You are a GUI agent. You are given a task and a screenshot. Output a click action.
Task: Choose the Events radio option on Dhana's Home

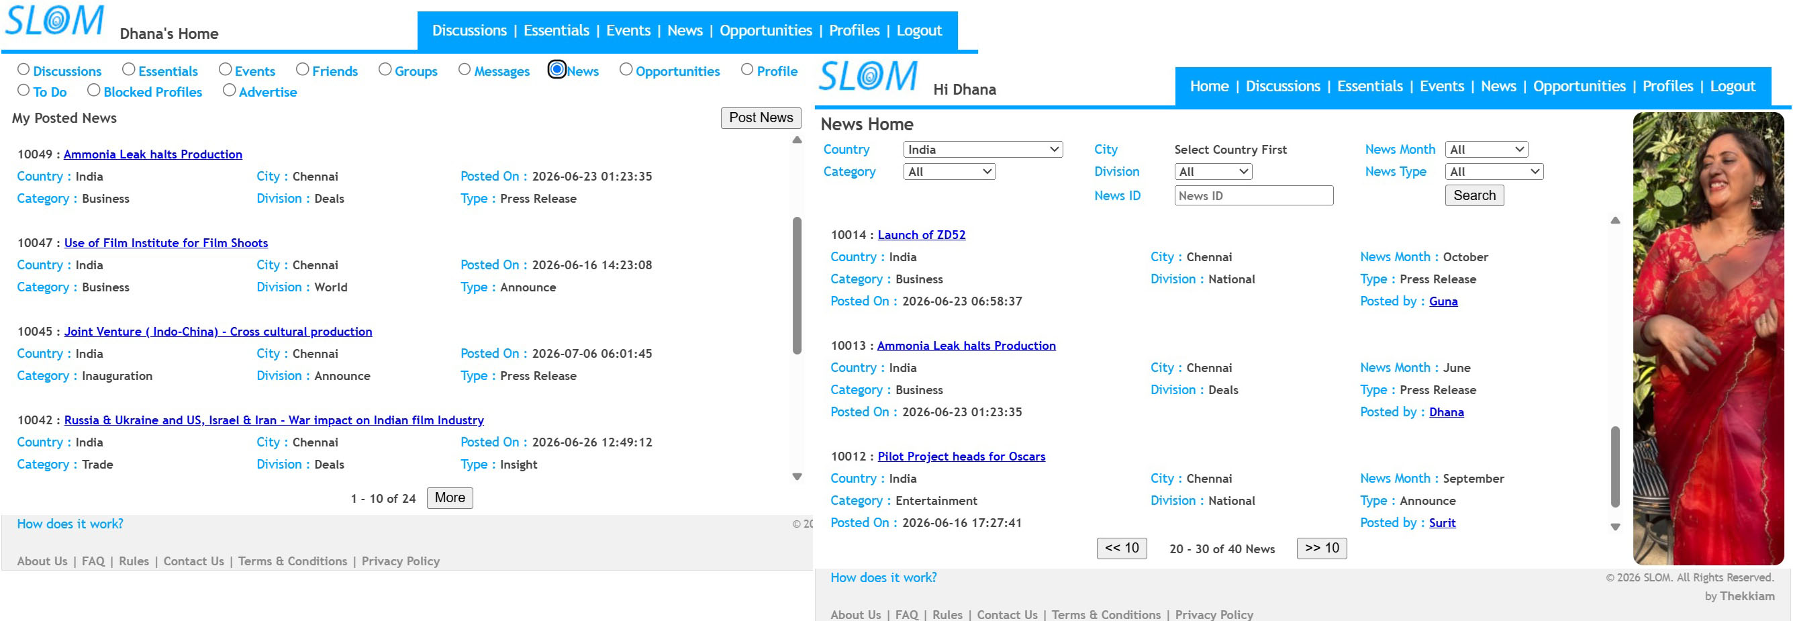tap(225, 70)
